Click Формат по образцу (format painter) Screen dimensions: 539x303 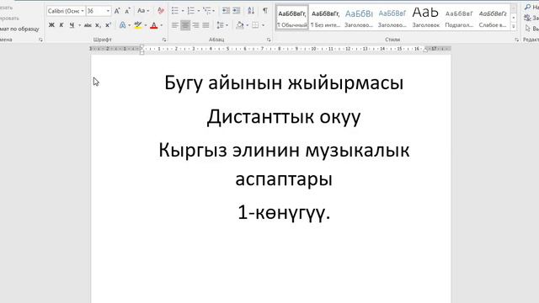point(19,29)
